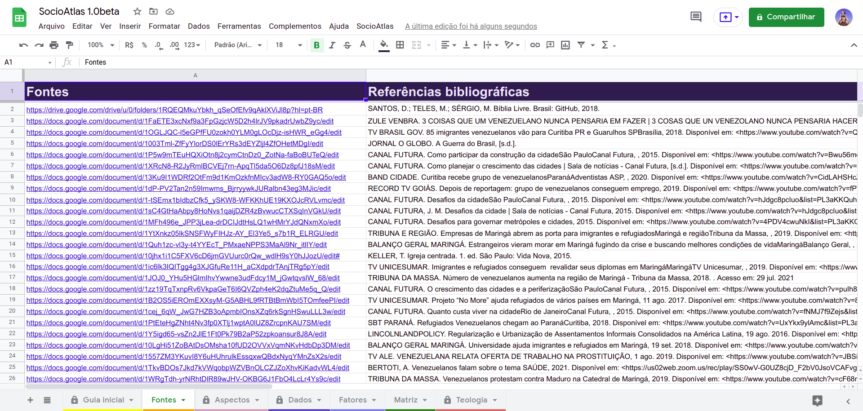Print the spreadsheet
The image size is (863, 411).
click(x=54, y=45)
